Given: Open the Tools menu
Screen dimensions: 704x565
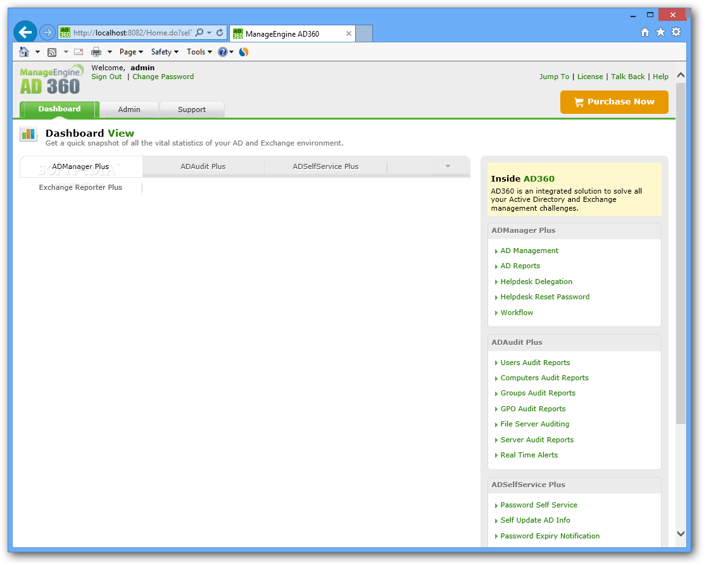Looking at the screenshot, I should click(199, 52).
